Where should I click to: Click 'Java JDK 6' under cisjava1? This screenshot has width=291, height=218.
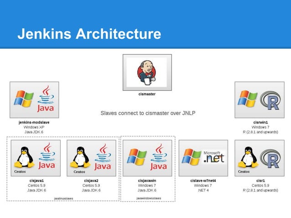point(36,190)
